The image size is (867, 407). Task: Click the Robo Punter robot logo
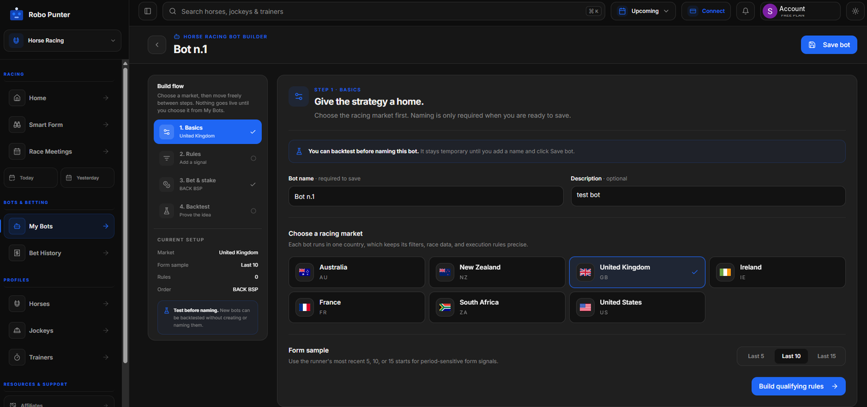point(15,14)
